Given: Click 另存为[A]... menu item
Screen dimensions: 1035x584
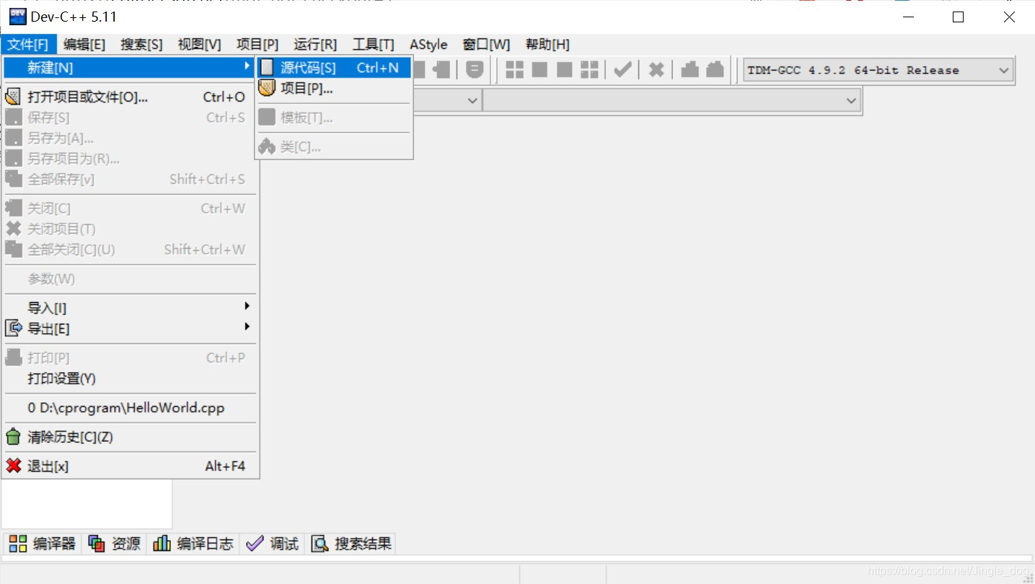Looking at the screenshot, I should click(x=131, y=138).
